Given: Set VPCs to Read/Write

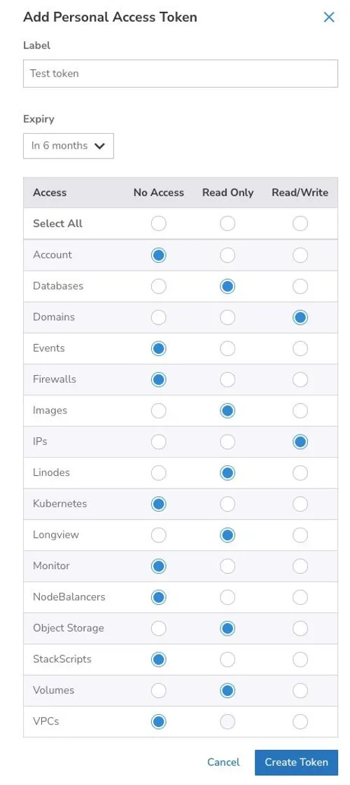Looking at the screenshot, I should pos(300,721).
